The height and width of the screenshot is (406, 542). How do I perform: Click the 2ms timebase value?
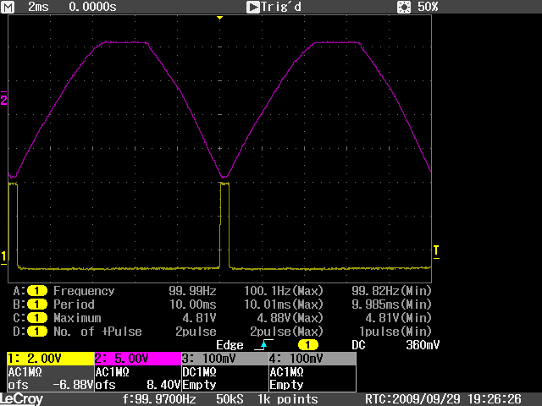click(38, 7)
